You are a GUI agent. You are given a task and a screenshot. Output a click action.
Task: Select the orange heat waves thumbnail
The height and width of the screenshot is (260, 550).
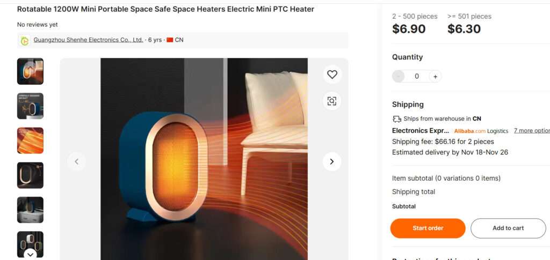tap(30, 140)
